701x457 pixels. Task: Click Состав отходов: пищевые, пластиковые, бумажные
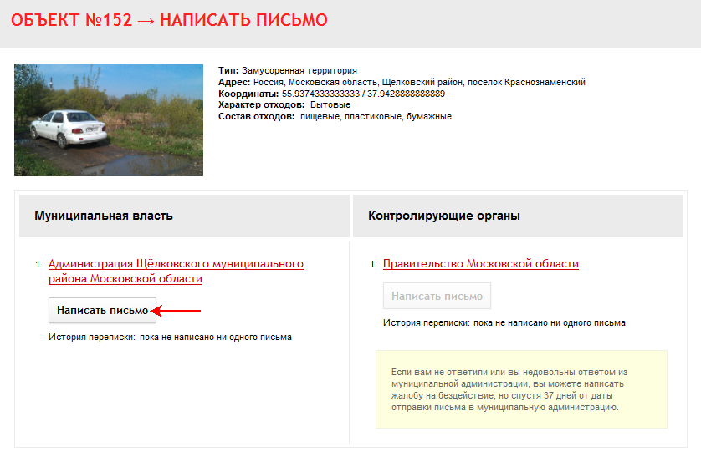click(335, 116)
